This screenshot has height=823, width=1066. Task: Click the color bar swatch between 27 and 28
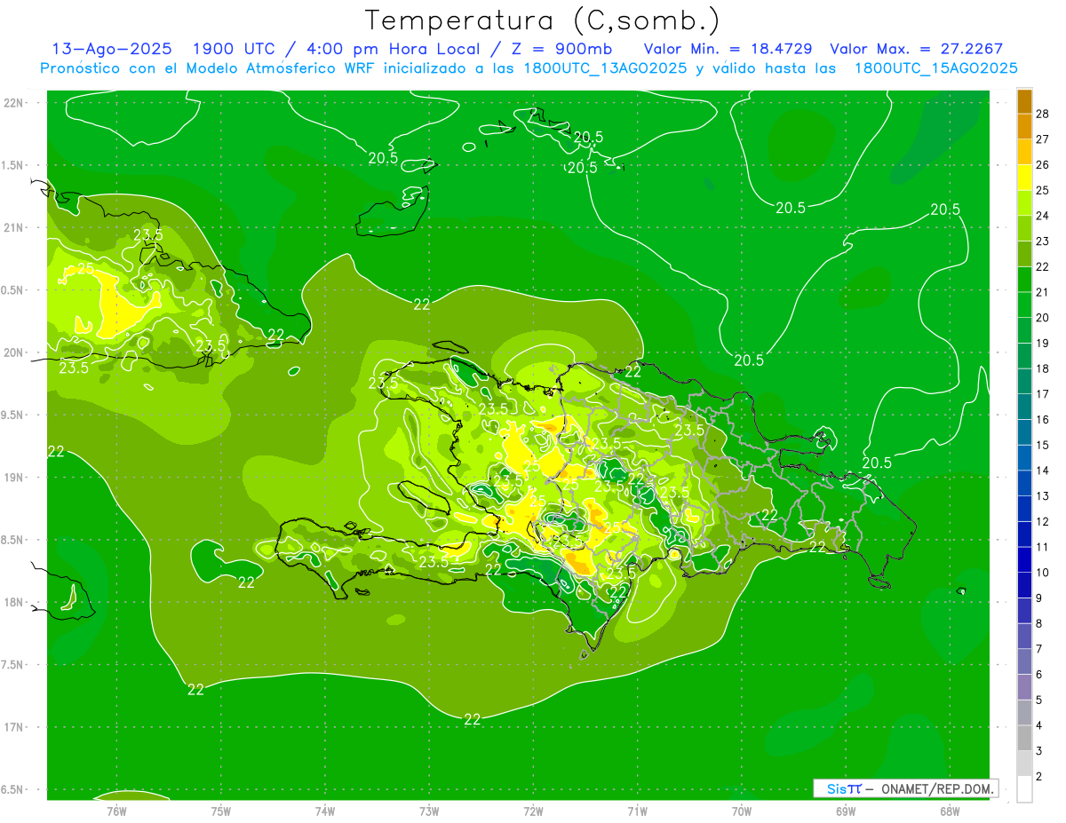point(1024,127)
